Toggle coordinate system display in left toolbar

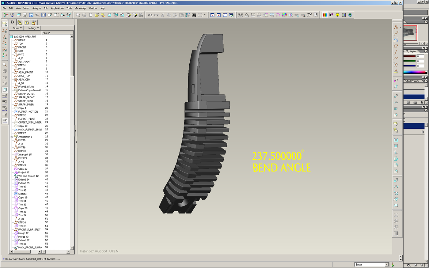5,49
